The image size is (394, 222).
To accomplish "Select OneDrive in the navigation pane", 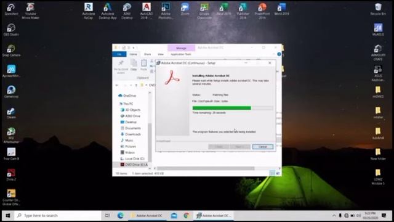I will click(127, 96).
